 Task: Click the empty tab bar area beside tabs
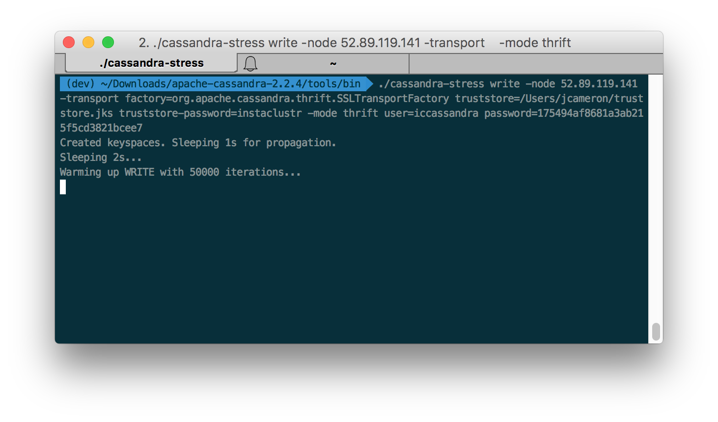pyautogui.click(x=536, y=63)
